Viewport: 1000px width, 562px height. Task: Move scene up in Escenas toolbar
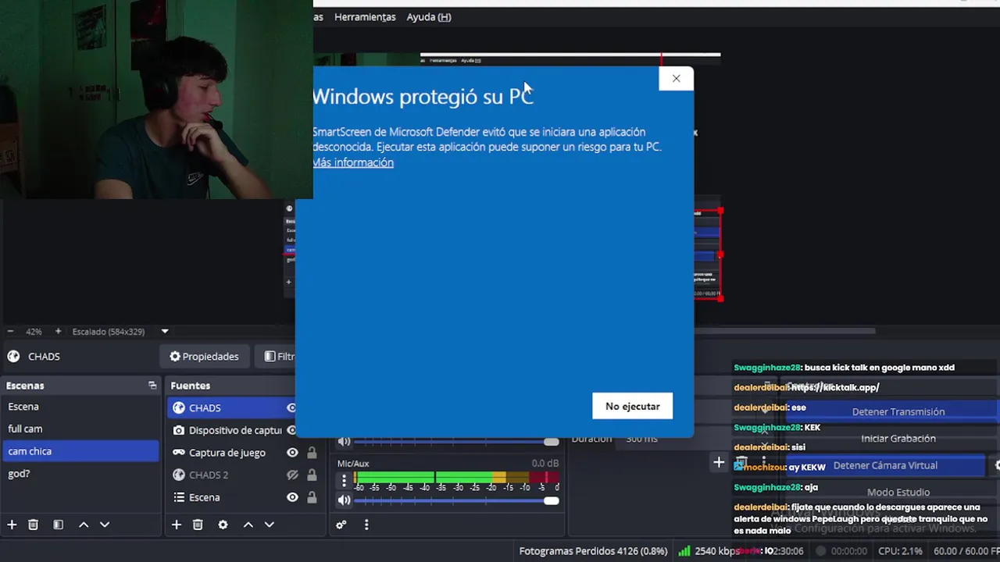click(x=84, y=525)
